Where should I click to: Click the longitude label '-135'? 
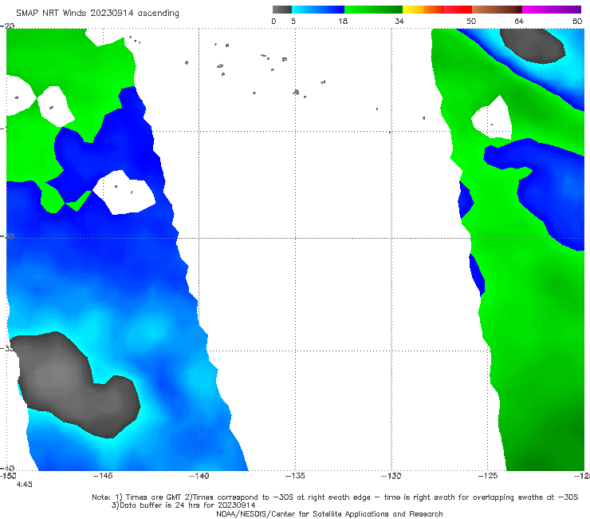point(295,476)
